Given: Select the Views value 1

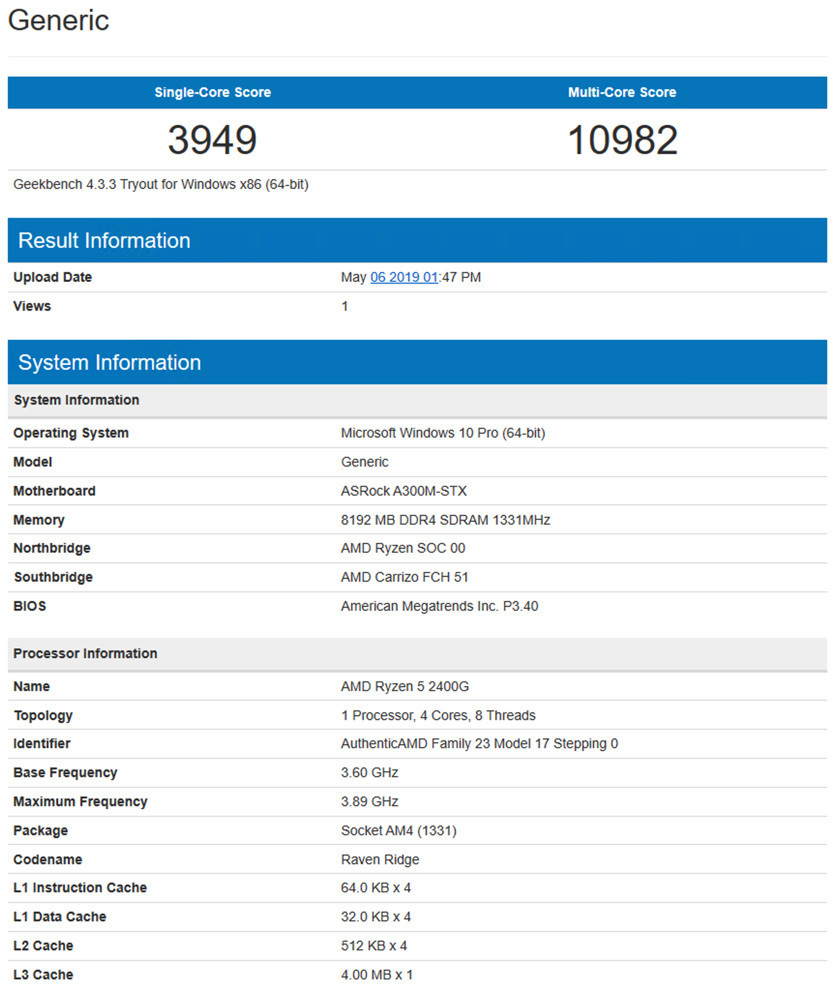Looking at the screenshot, I should (344, 306).
